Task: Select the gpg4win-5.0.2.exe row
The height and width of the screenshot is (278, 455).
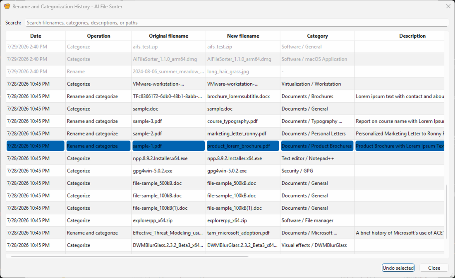Action: click(225, 171)
